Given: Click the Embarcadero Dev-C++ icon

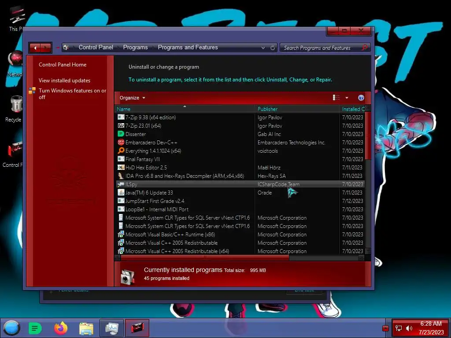Looking at the screenshot, I should 121,142.
